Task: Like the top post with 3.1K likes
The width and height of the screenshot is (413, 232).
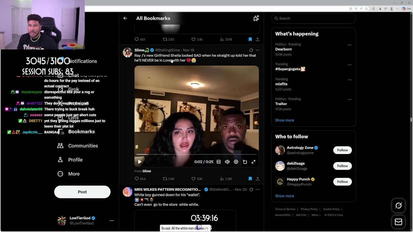Action: 197,39
